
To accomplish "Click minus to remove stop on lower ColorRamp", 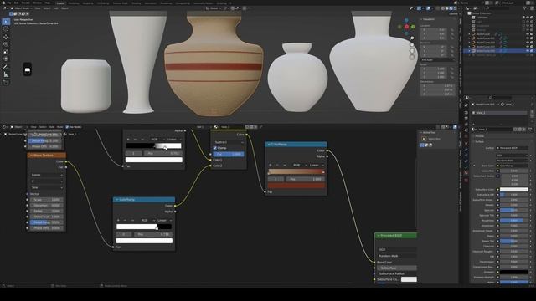I will (x=125, y=220).
